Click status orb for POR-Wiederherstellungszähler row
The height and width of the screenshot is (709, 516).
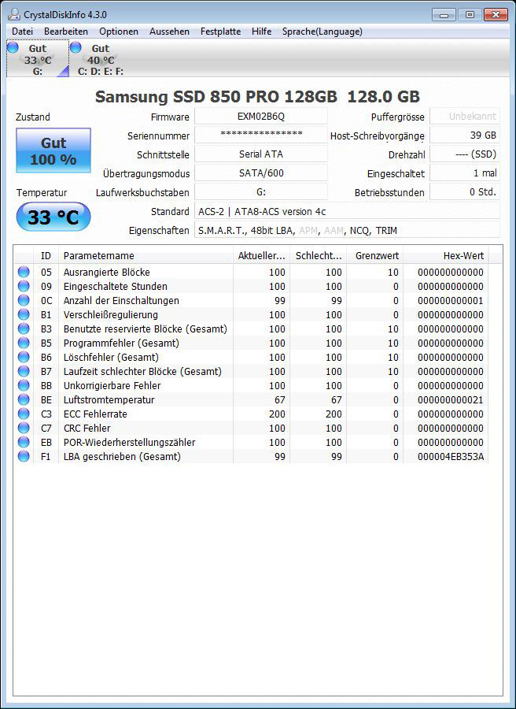point(24,442)
